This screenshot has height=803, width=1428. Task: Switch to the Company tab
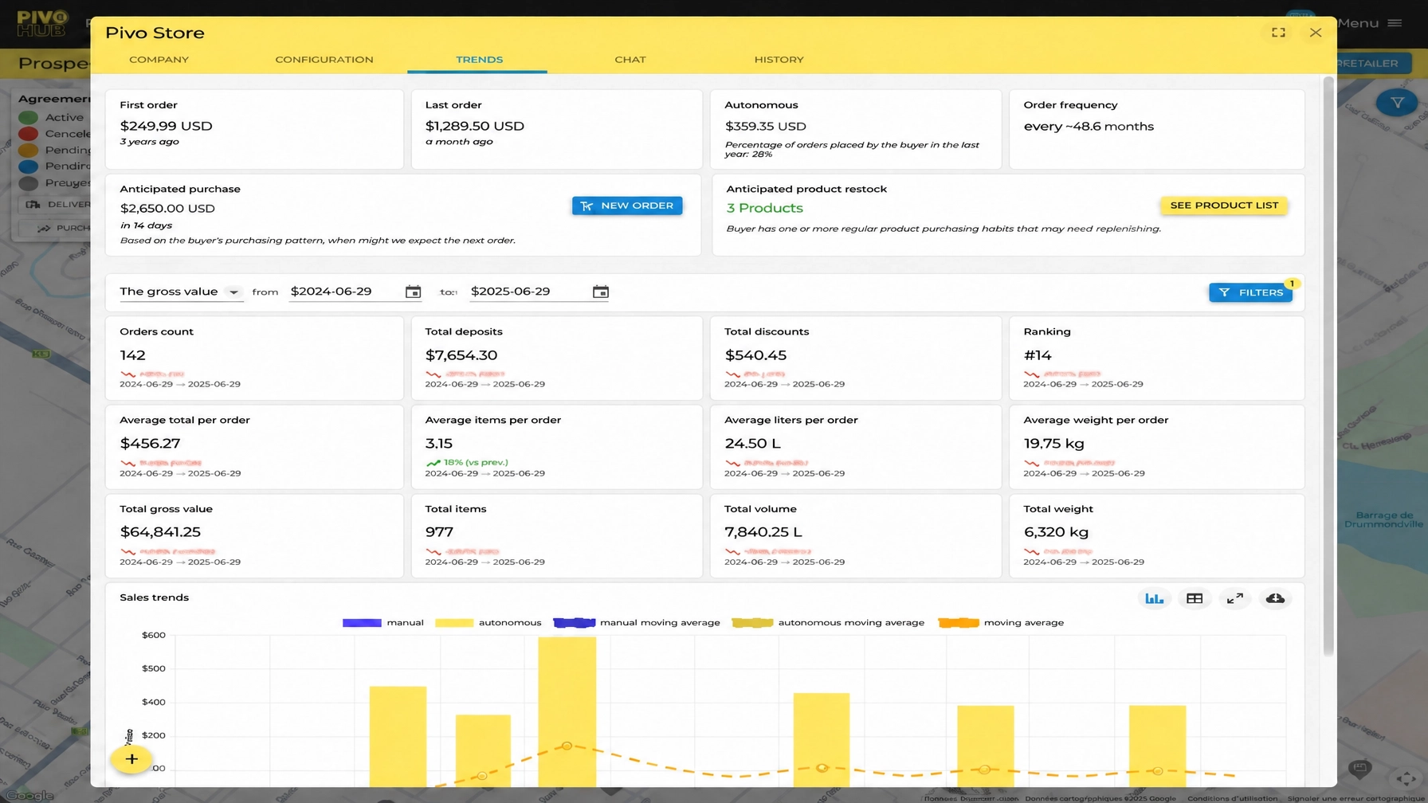[159, 60]
